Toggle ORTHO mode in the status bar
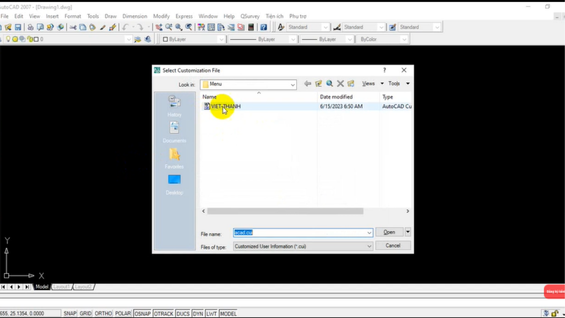The image size is (565, 318). 103,314
